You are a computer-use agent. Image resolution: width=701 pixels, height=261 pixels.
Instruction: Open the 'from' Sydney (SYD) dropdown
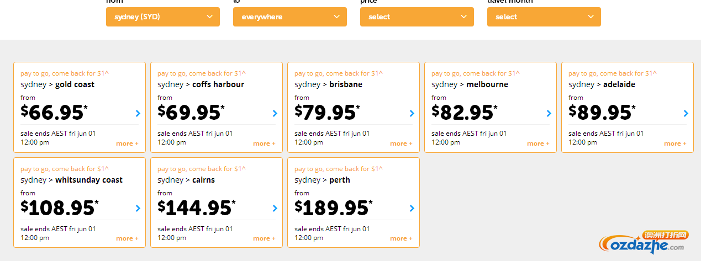pos(163,17)
